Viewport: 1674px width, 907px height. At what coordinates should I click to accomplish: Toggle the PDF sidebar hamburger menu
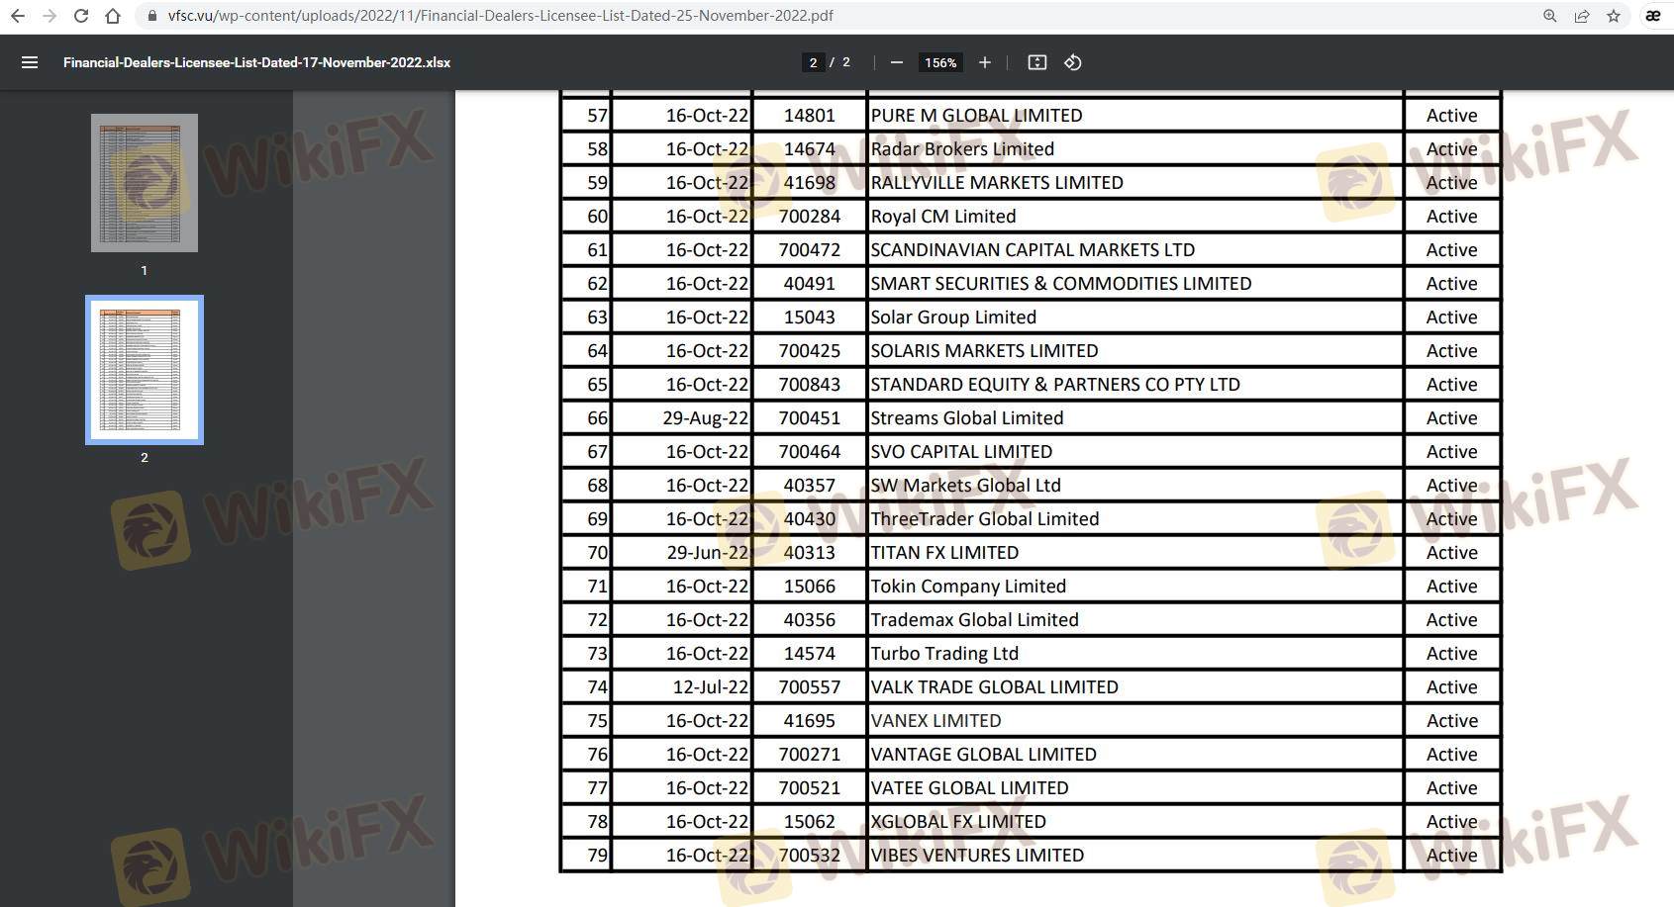click(30, 62)
